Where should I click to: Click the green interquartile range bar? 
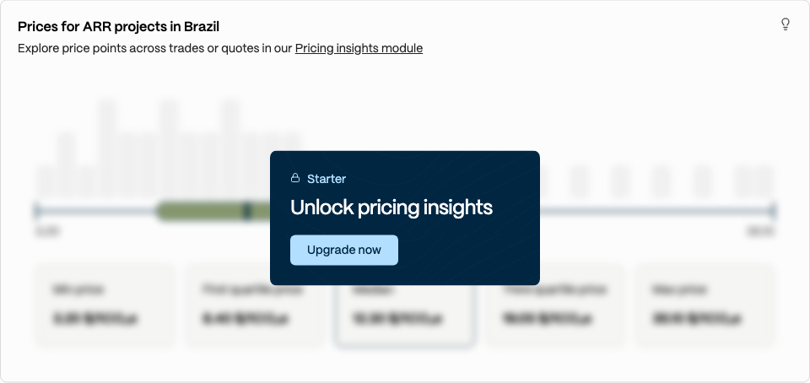[213, 211]
